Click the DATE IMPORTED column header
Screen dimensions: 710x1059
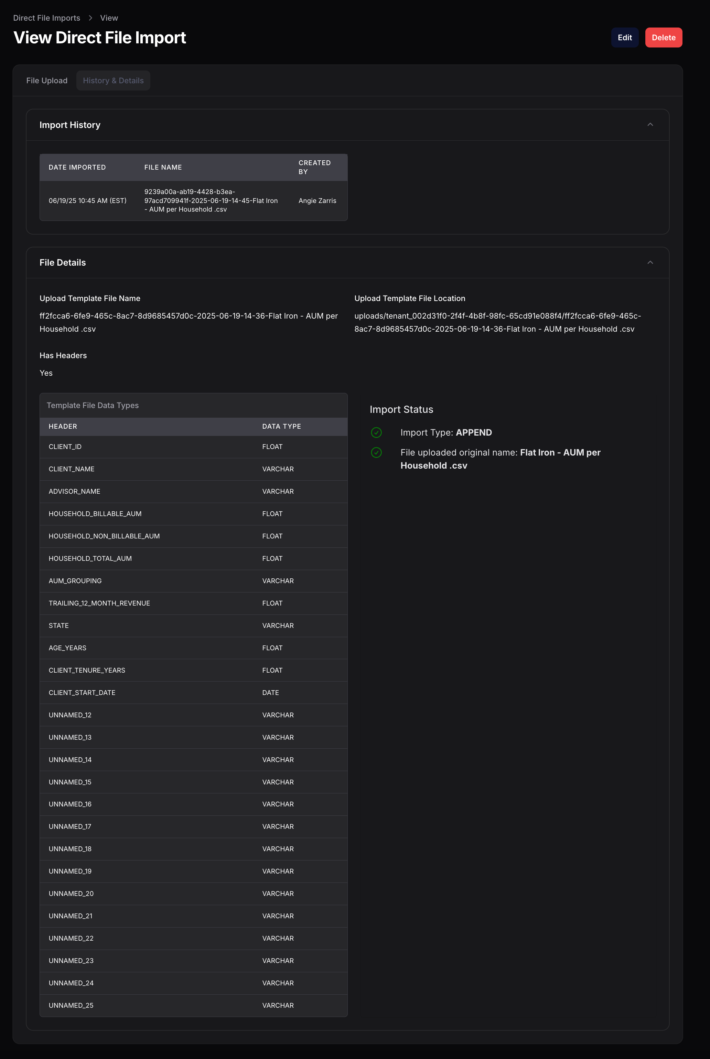coord(77,167)
